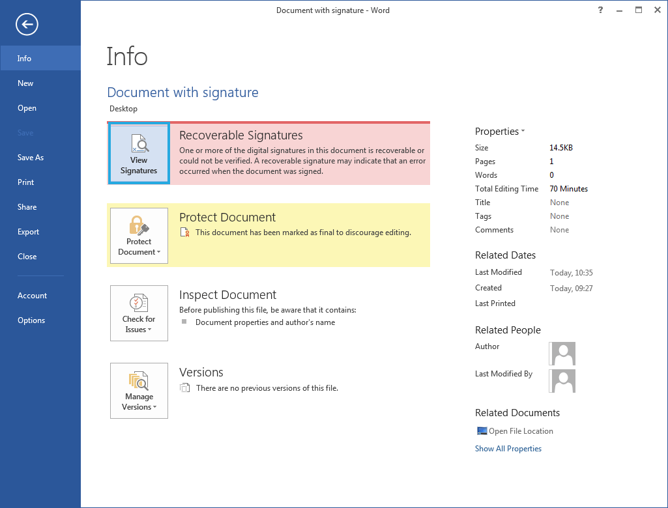Click the Last Modified Today, 10:35 value
668x508 pixels.
pos(572,272)
